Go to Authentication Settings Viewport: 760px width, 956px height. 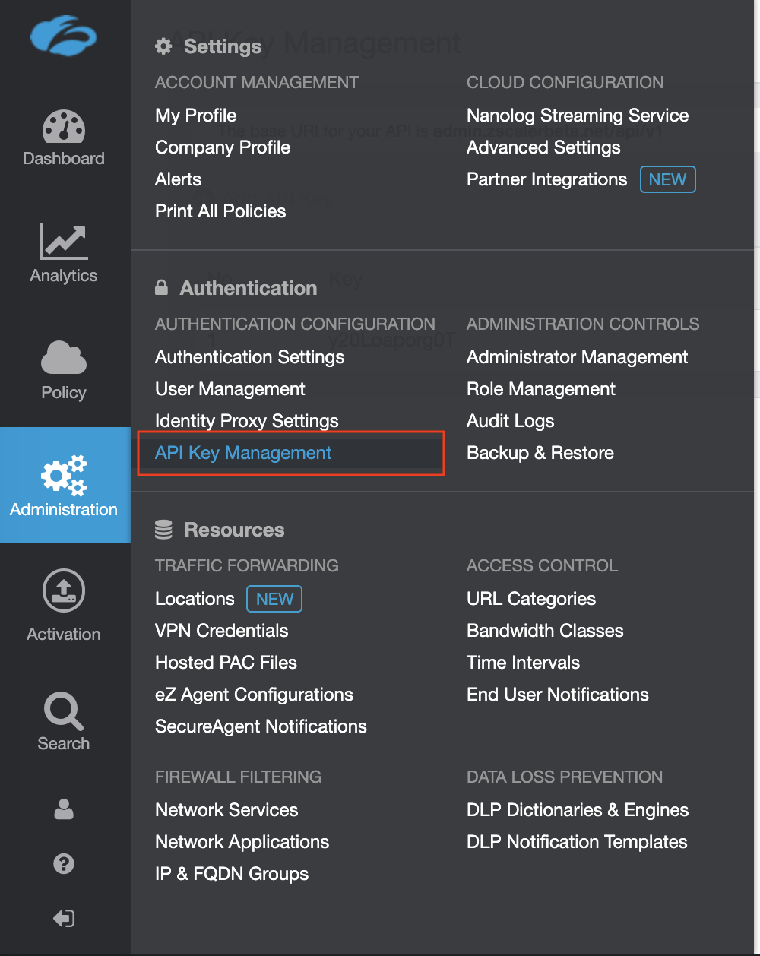pyautogui.click(x=249, y=356)
